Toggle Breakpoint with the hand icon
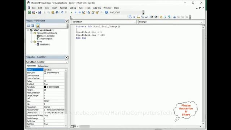Screen dimensions: 231x130 (x=161, y=17)
